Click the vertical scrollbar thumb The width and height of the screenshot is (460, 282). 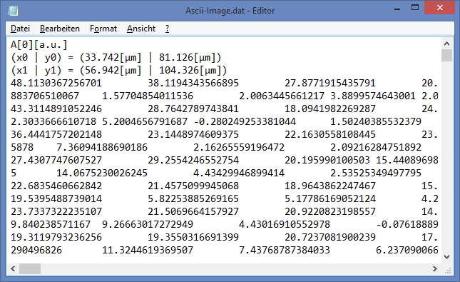[446, 56]
